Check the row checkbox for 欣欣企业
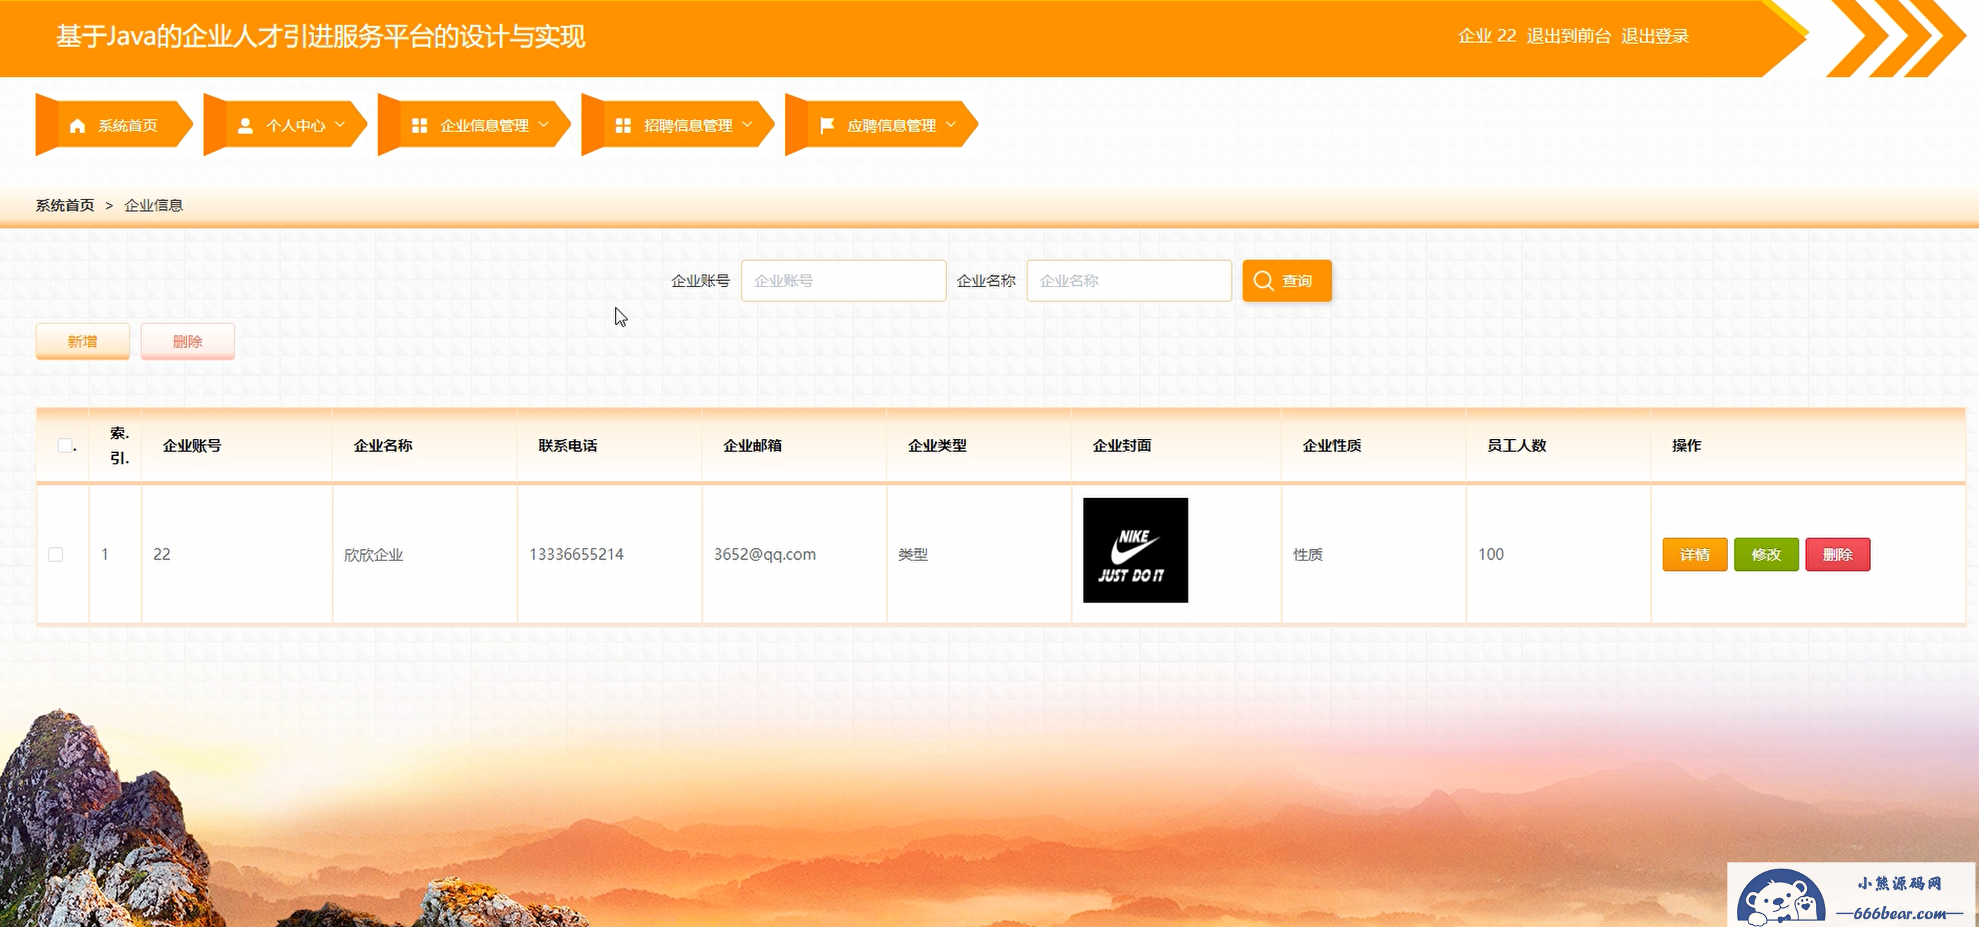The height and width of the screenshot is (927, 1979). click(x=56, y=554)
